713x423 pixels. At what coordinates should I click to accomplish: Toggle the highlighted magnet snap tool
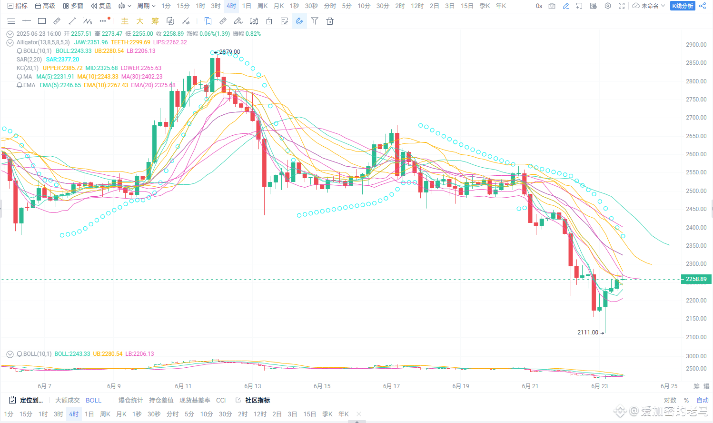point(299,21)
